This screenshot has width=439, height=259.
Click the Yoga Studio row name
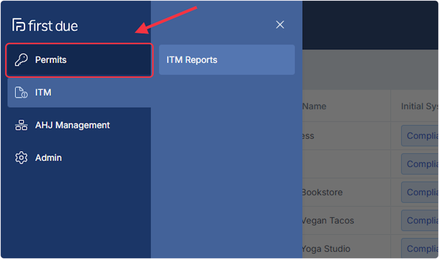coord(326,249)
